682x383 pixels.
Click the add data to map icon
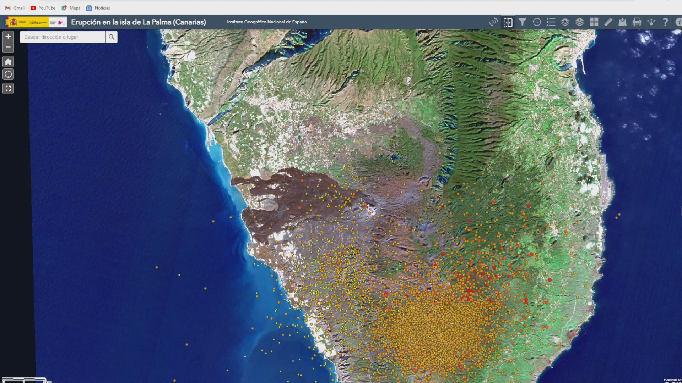pos(622,22)
